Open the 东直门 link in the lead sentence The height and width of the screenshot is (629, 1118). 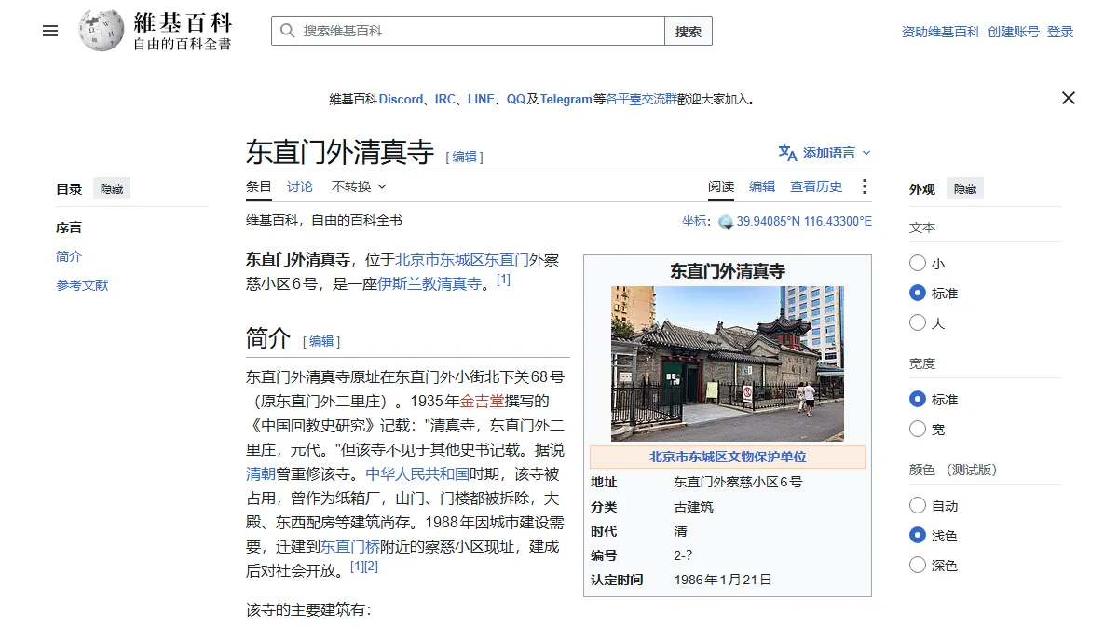(507, 260)
